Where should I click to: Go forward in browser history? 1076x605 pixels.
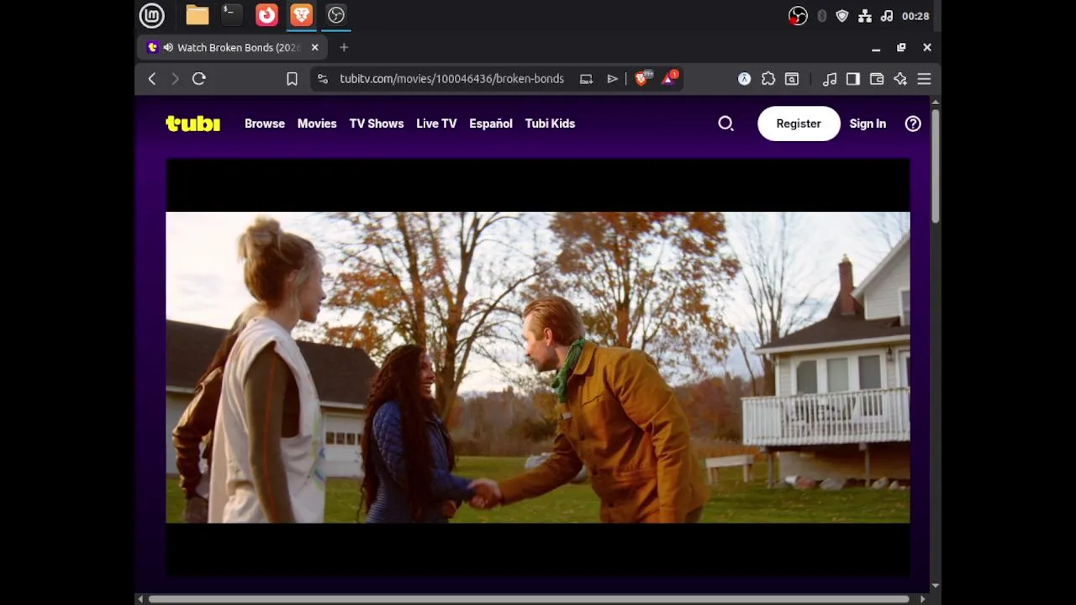175,79
